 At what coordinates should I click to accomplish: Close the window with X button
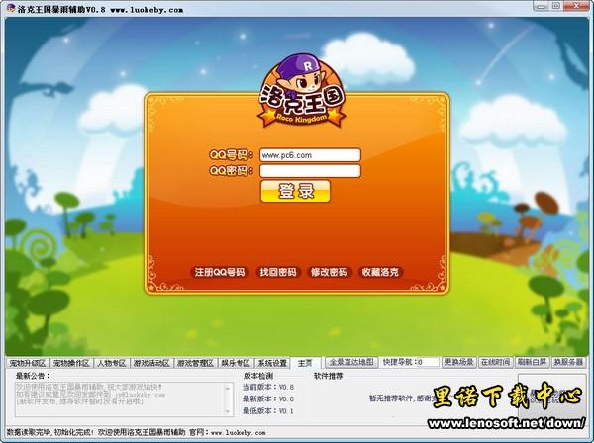coord(576,5)
